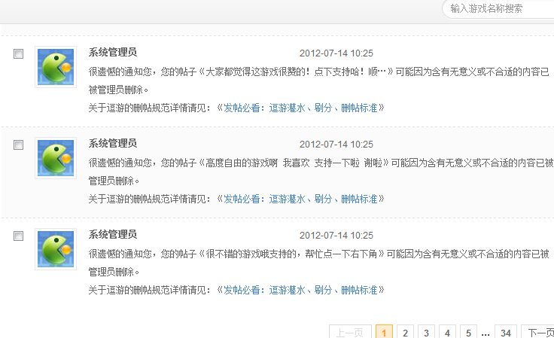Click 系统管理员 sender name on 很不错的游戏哦支持的 message

tap(113, 235)
